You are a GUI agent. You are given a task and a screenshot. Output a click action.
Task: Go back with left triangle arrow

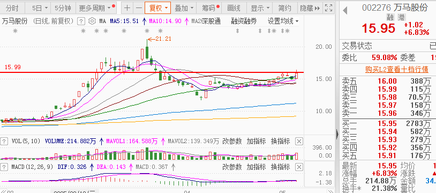pyautogui.click(x=345, y=11)
